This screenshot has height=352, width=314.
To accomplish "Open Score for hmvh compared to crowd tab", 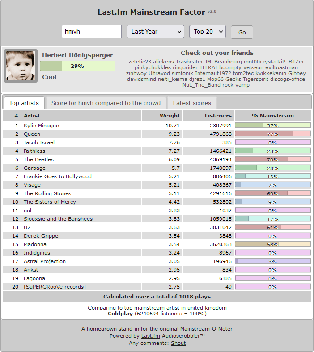I will (106, 103).
